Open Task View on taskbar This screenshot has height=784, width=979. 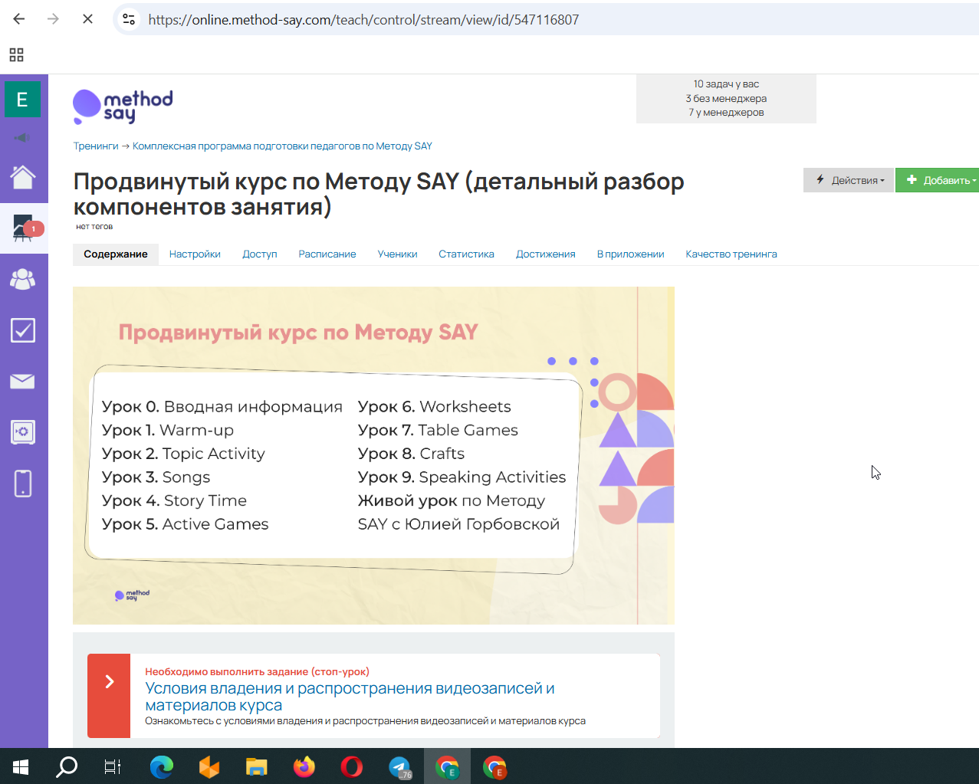(113, 766)
